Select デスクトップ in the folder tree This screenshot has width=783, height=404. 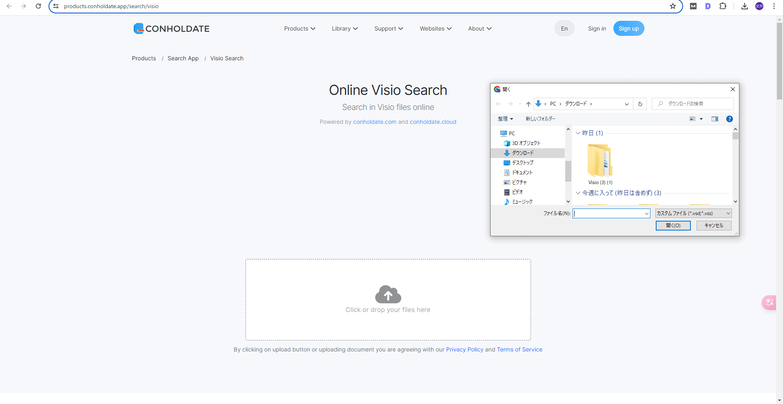pyautogui.click(x=519, y=162)
